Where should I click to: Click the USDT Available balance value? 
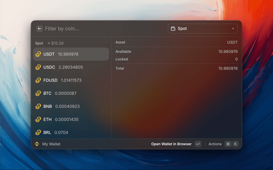pos(228,51)
